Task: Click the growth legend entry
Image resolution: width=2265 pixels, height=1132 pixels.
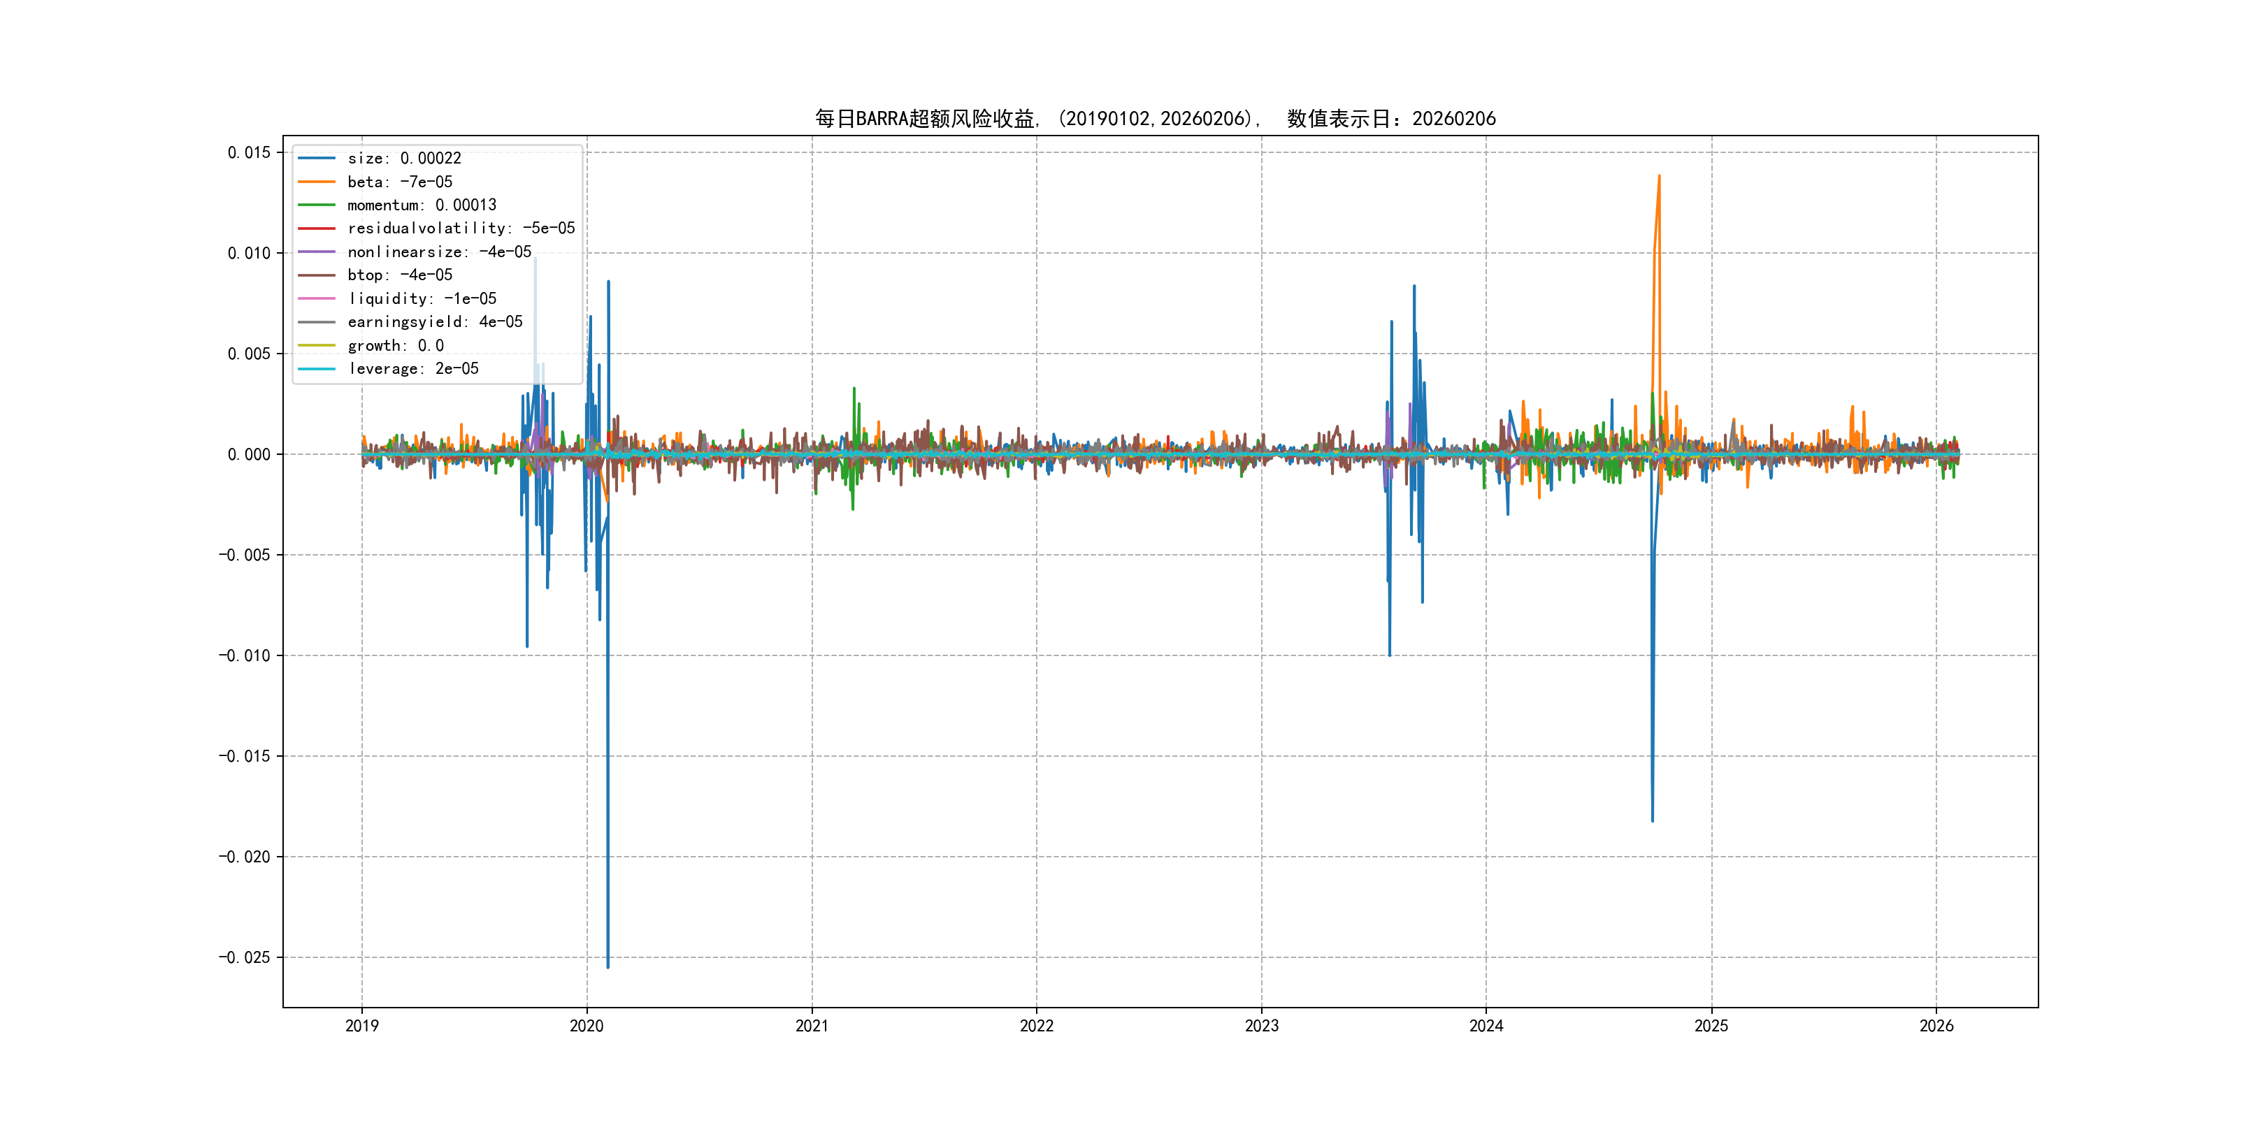Action: pos(395,345)
